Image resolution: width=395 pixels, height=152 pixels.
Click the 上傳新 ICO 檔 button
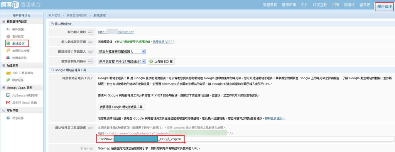(161, 61)
